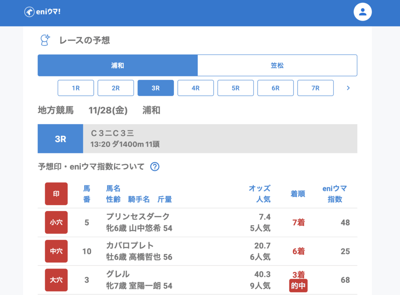Click the red 的中 hit badge

[x=298, y=286]
